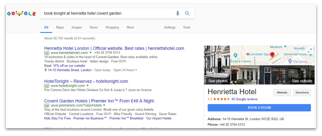The width and height of the screenshot is (322, 136).
Task: Click the Premier Inn Business sitelink
Action: [90, 118]
